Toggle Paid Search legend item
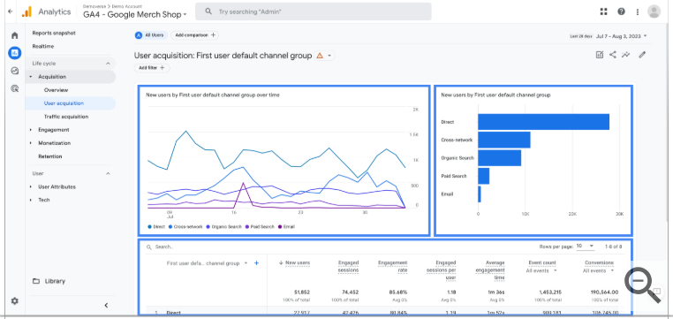Viewport: 673px width, 319px height. [x=260, y=227]
